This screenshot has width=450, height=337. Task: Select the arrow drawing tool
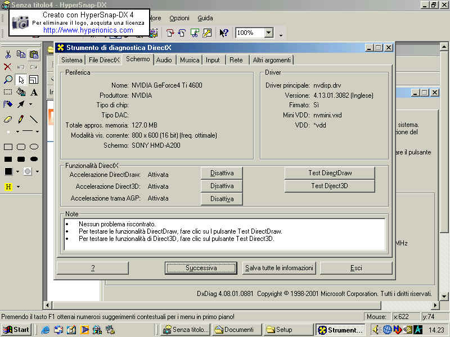pos(21,104)
